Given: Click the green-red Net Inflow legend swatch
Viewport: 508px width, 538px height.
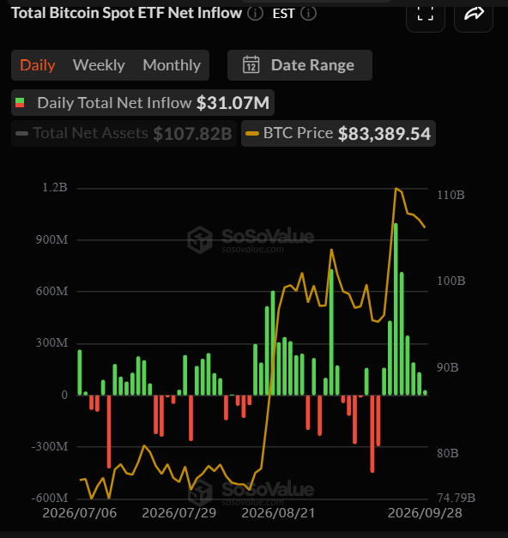Looking at the screenshot, I should tap(20, 103).
